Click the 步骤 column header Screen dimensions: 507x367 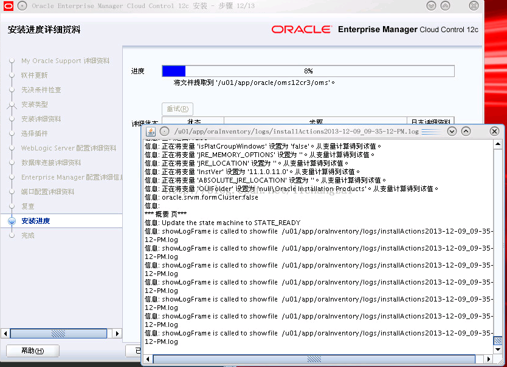(316, 121)
